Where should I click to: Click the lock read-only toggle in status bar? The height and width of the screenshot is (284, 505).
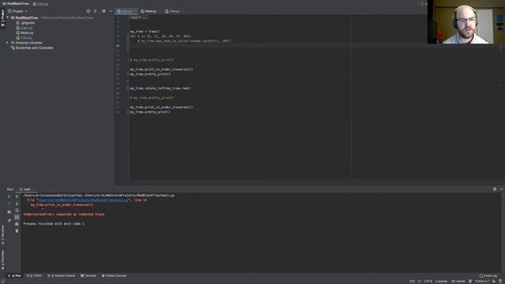click(494, 281)
